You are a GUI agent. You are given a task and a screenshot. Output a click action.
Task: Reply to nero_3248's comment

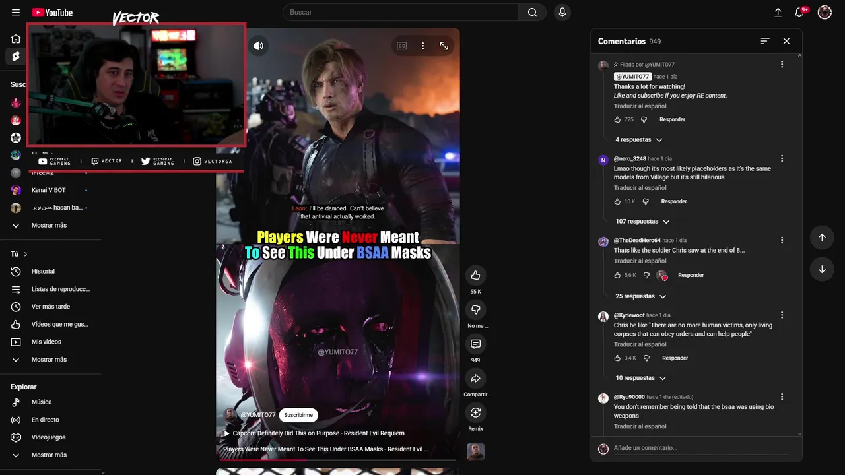pyautogui.click(x=674, y=201)
